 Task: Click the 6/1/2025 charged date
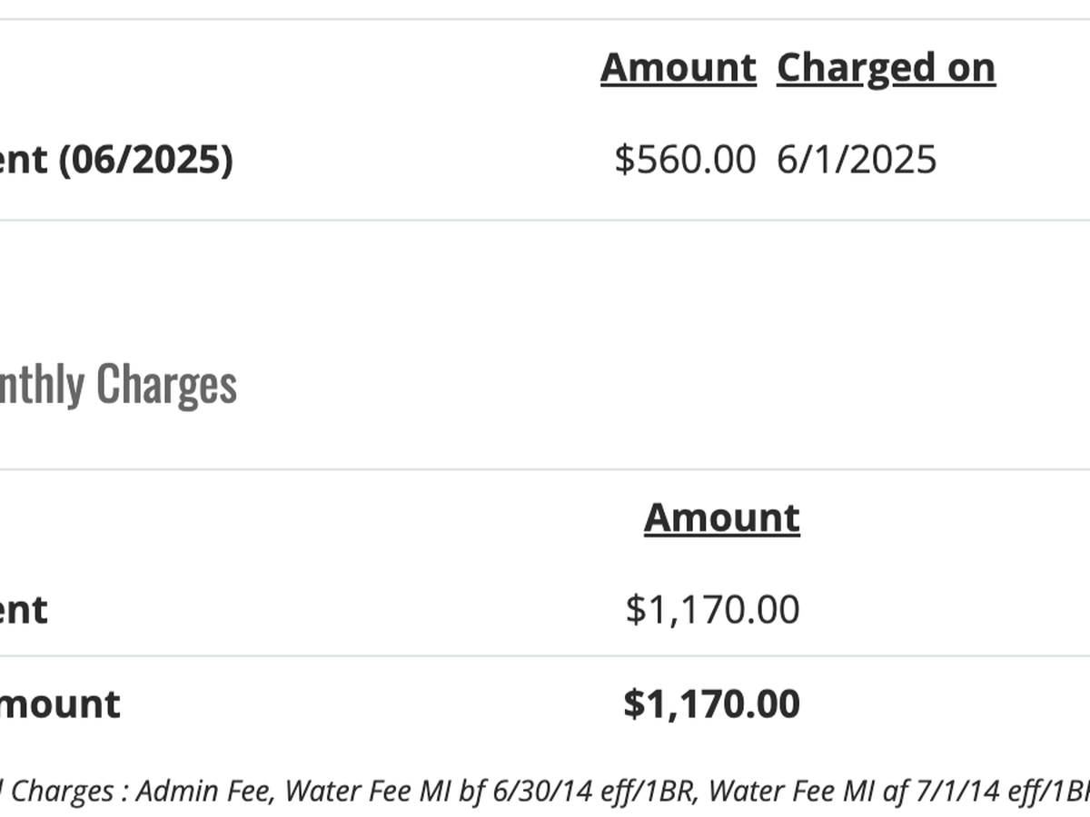tap(856, 160)
